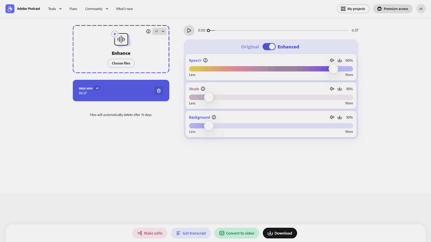This screenshot has width=431, height=242.
Task: Go to the Plans page
Action: coord(73,9)
